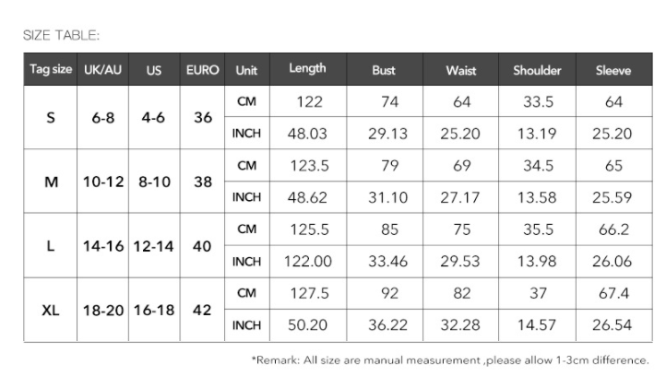Click US size 12-14 cell
The height and width of the screenshot is (388, 666).
point(153,246)
